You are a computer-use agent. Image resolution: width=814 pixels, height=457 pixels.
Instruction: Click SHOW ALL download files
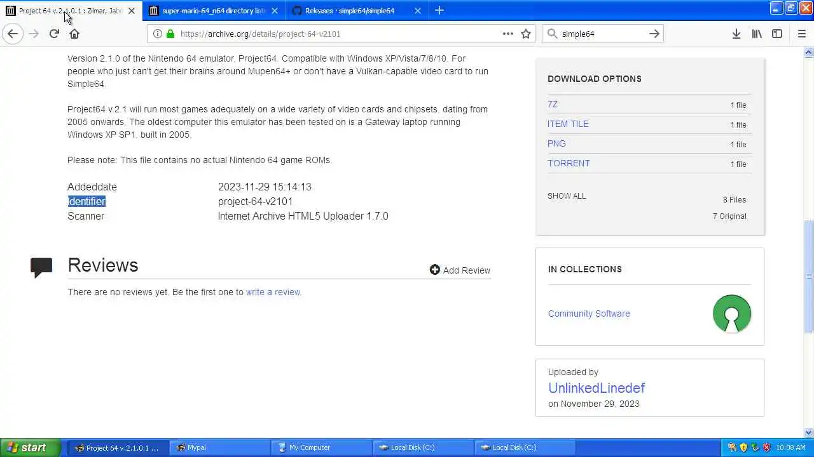pyautogui.click(x=567, y=195)
